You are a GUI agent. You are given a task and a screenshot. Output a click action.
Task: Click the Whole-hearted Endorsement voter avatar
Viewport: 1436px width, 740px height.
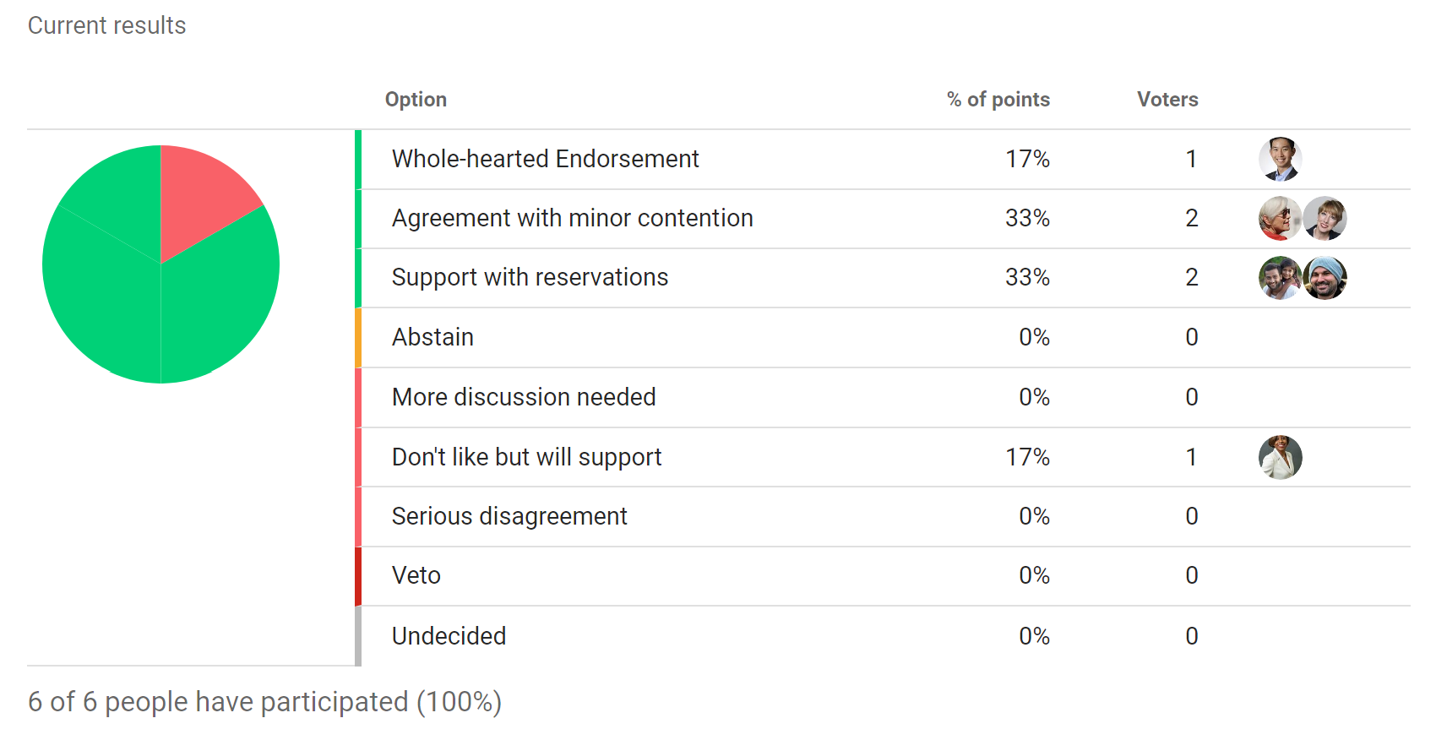click(1281, 159)
